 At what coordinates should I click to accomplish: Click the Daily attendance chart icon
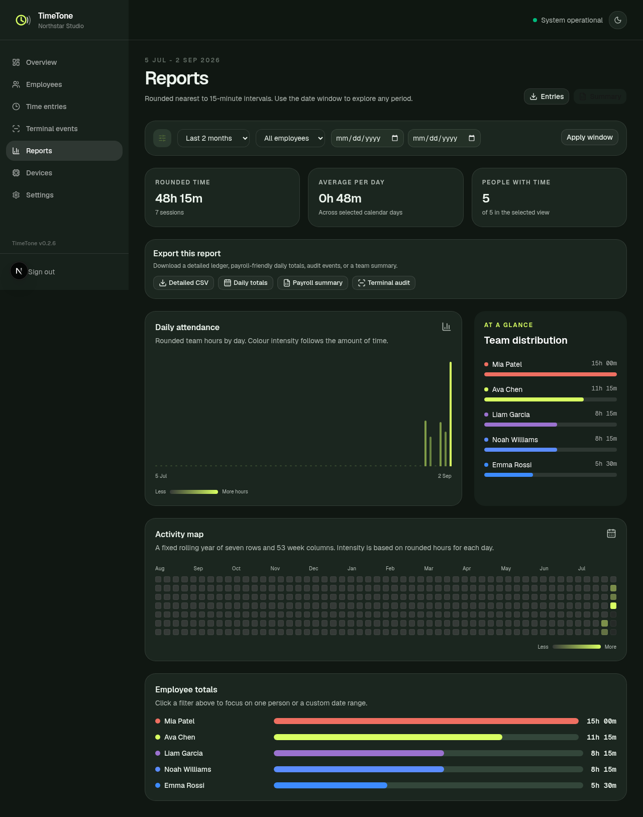coord(446,327)
